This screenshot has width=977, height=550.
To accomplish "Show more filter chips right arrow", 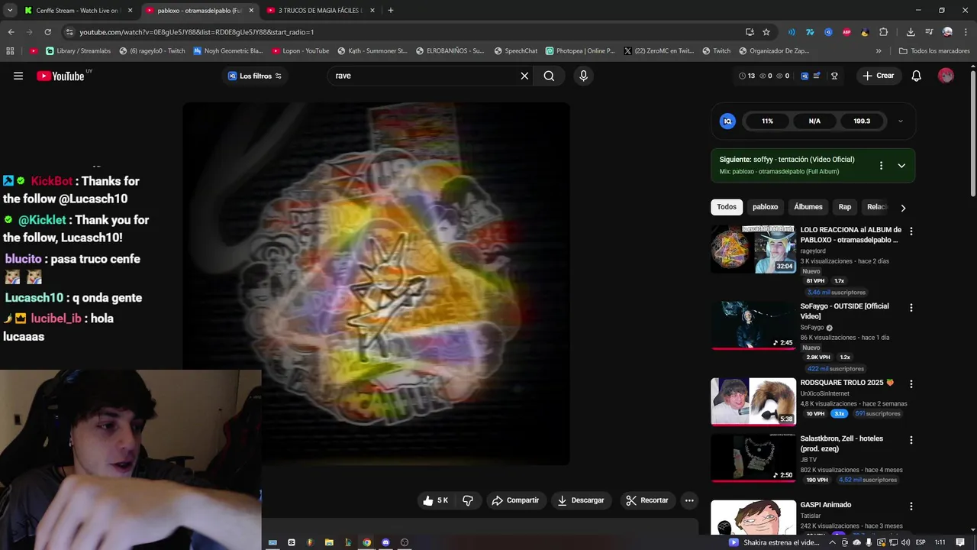I will coord(903,207).
